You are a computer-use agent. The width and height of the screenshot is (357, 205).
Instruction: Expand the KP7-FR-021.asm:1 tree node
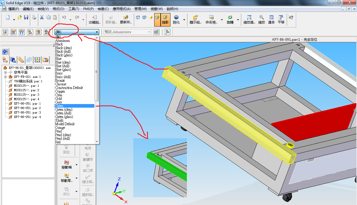point(5,77)
